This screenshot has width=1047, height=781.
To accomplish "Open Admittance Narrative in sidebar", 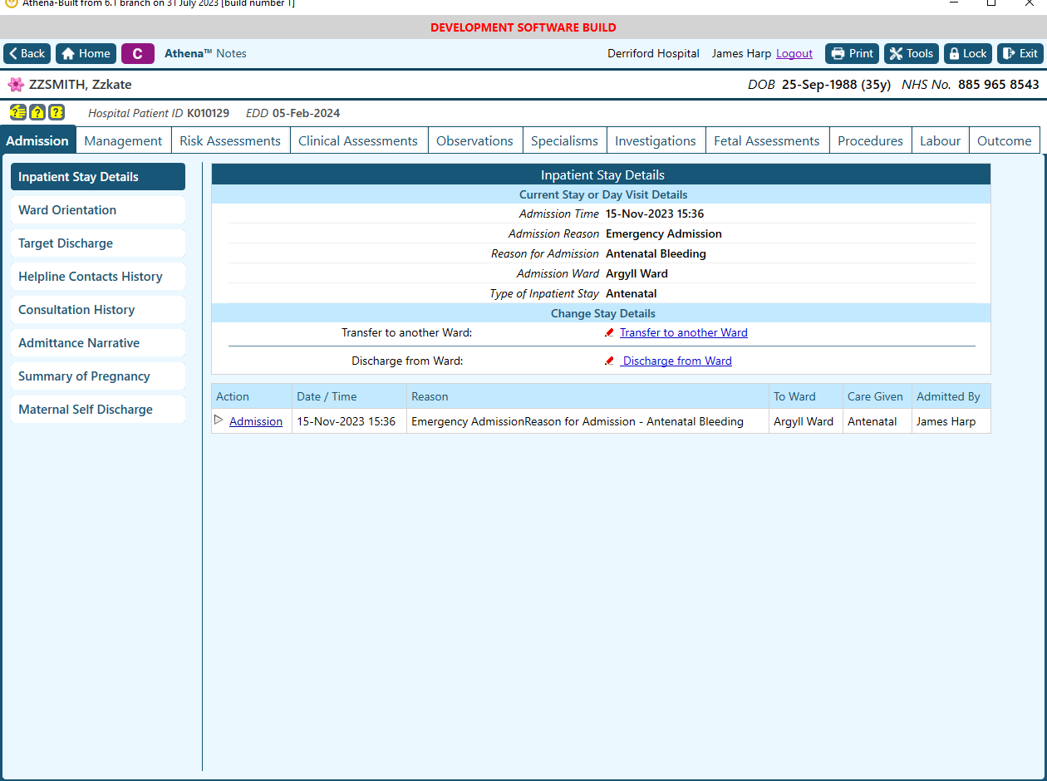I will pos(97,342).
